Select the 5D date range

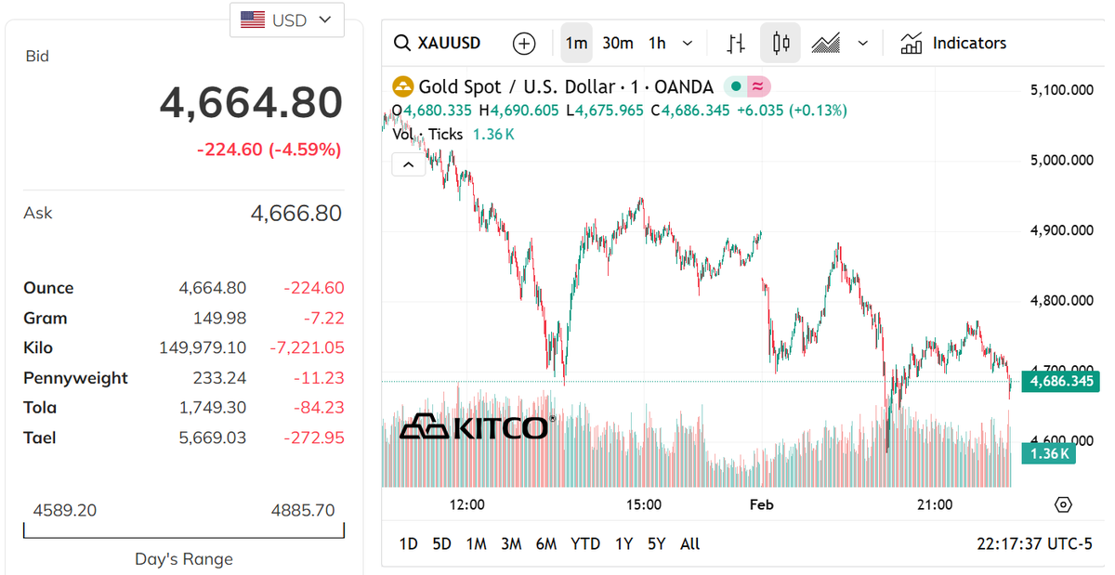click(442, 544)
